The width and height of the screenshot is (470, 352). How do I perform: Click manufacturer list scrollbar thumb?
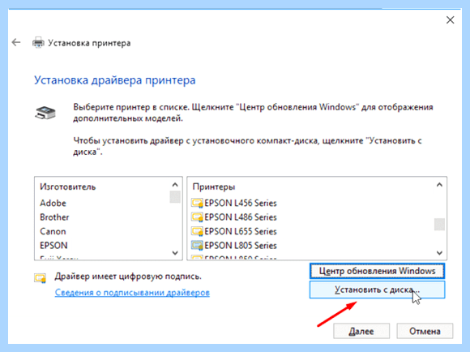click(x=175, y=197)
